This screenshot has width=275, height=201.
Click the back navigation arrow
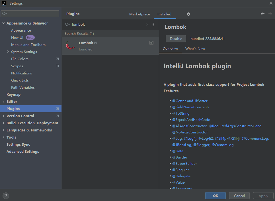pyautogui.click(x=262, y=14)
